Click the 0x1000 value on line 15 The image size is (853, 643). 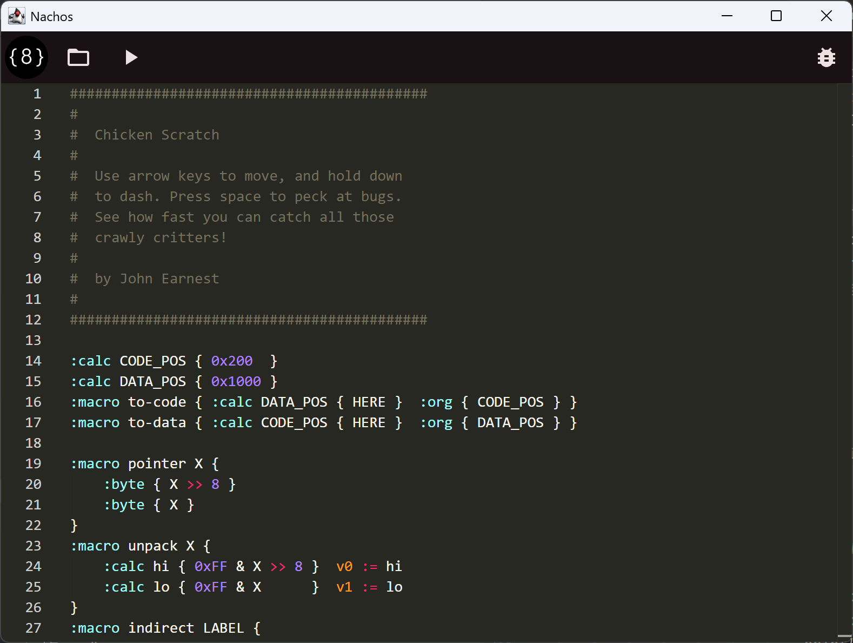click(x=236, y=381)
